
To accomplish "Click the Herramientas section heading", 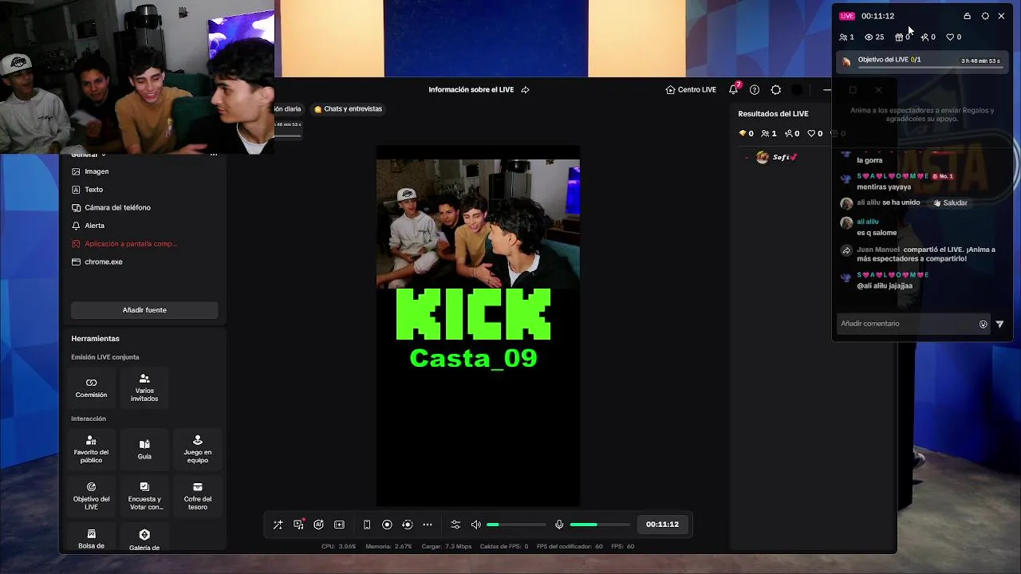I will [95, 339].
